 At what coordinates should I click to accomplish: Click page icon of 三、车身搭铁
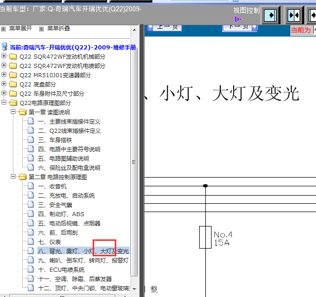click(31, 139)
